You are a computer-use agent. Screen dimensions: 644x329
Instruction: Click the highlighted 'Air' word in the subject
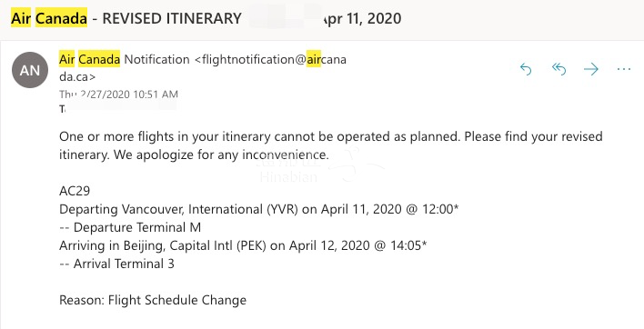click(x=21, y=18)
